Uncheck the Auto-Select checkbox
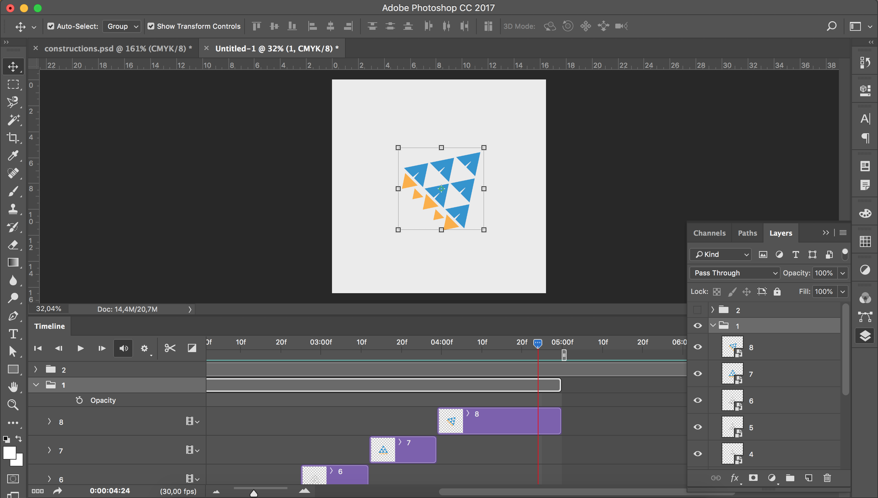878x498 pixels. coord(51,26)
